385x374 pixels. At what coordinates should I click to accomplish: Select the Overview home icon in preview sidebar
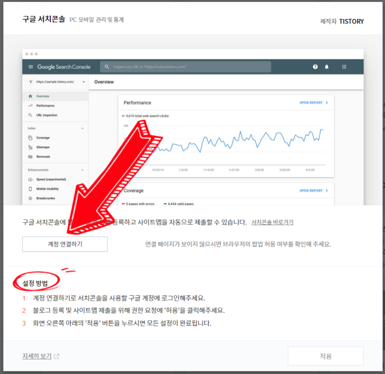coord(30,96)
